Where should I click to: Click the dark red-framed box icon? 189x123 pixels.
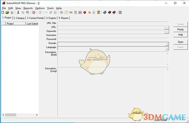80,12
